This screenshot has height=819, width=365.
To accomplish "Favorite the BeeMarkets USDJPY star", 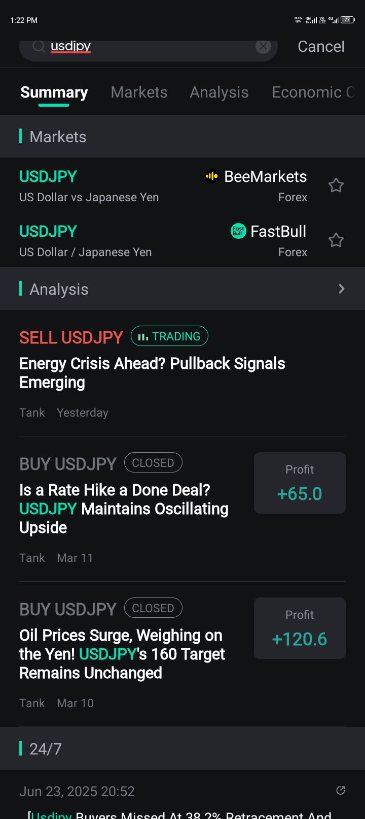I will (x=336, y=185).
